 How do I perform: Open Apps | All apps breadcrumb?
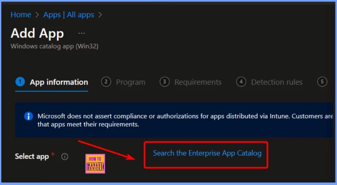(68, 14)
